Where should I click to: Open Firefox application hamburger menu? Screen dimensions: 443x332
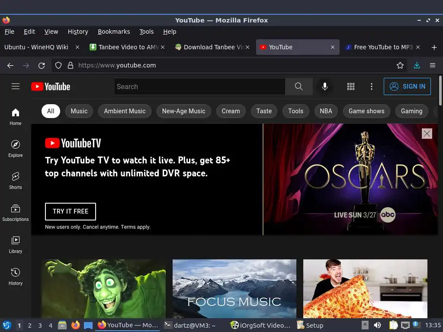coord(432,66)
